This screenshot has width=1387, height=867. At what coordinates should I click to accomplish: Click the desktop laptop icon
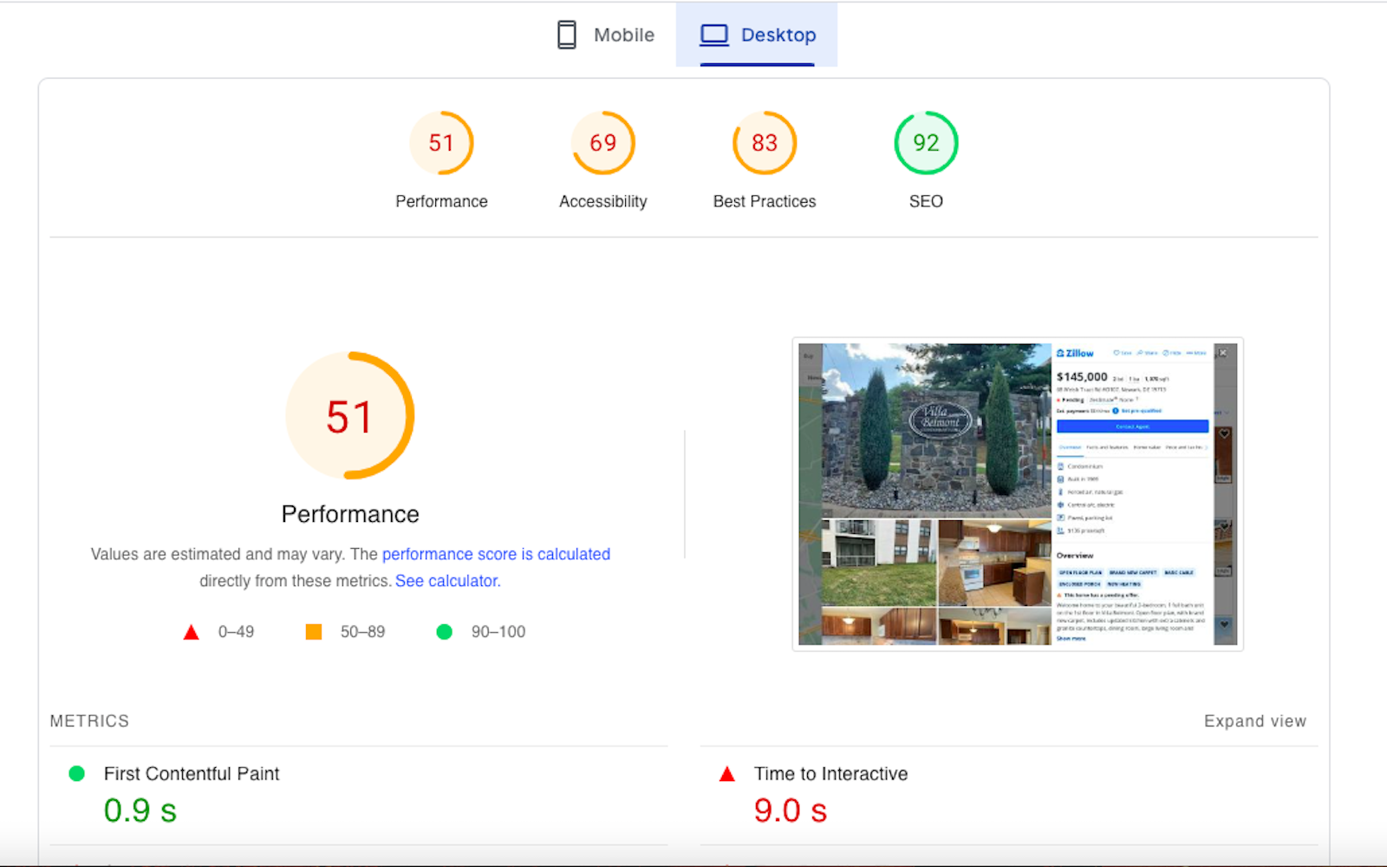click(714, 35)
